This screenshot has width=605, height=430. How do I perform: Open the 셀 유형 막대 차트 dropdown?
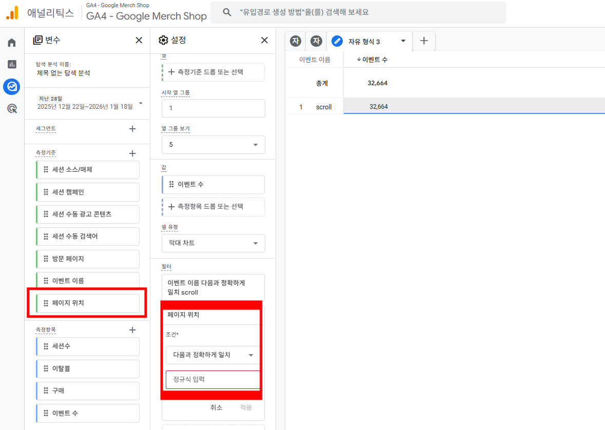click(x=213, y=243)
